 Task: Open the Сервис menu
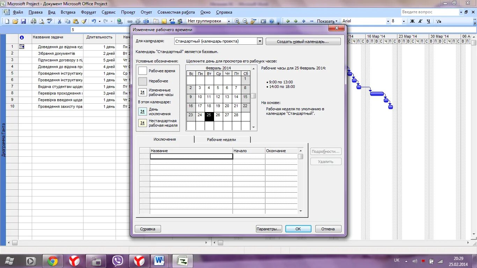click(x=109, y=12)
